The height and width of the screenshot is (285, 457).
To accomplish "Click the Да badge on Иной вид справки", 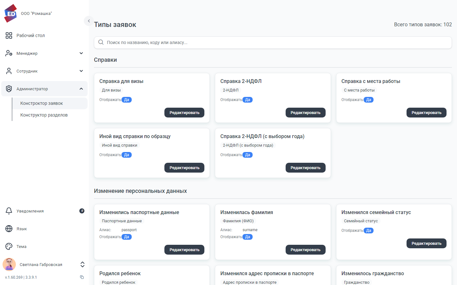I will tap(127, 155).
